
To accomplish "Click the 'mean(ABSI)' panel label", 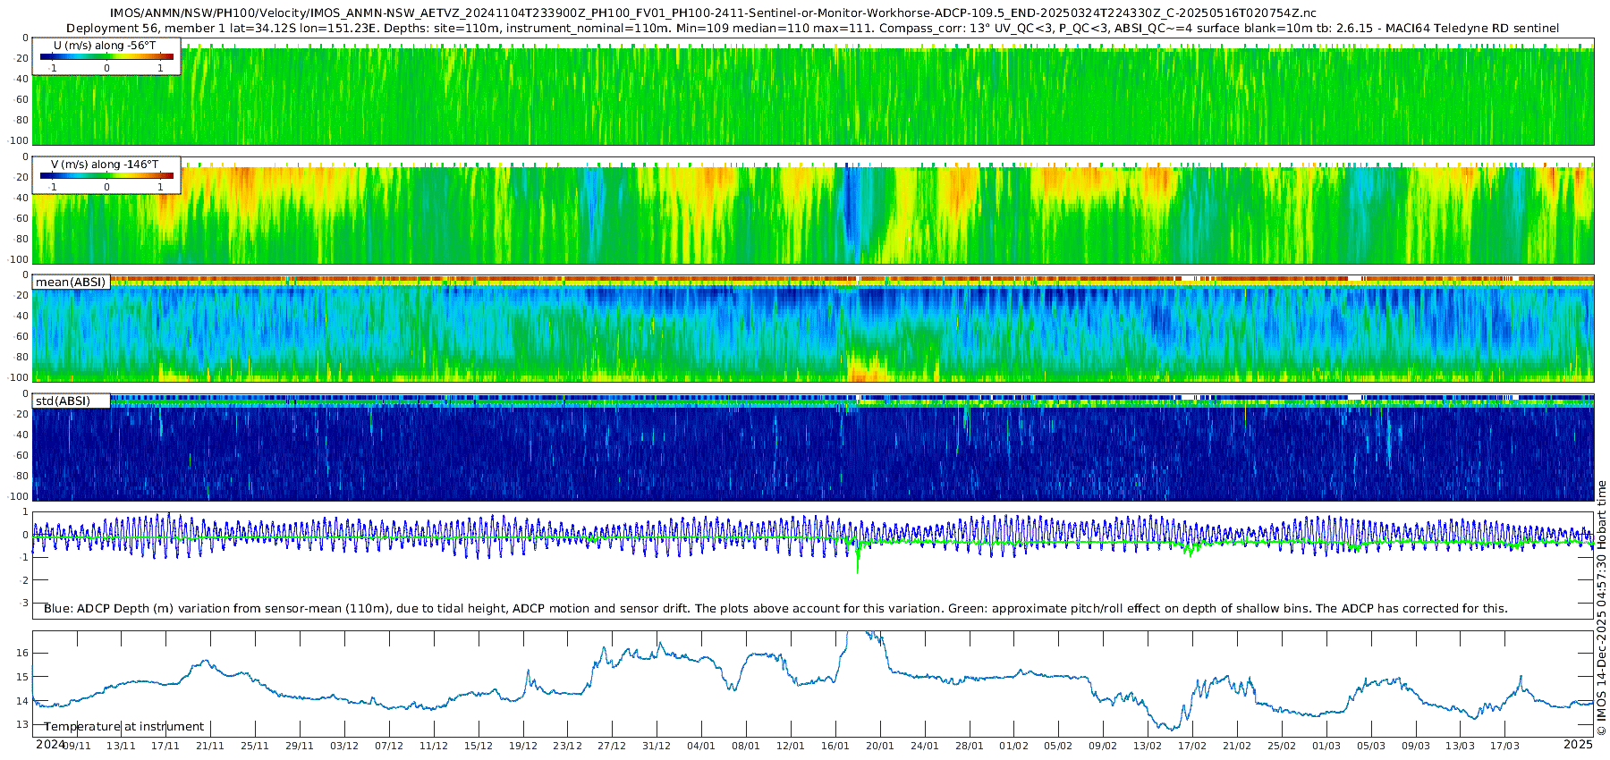I will tap(71, 283).
